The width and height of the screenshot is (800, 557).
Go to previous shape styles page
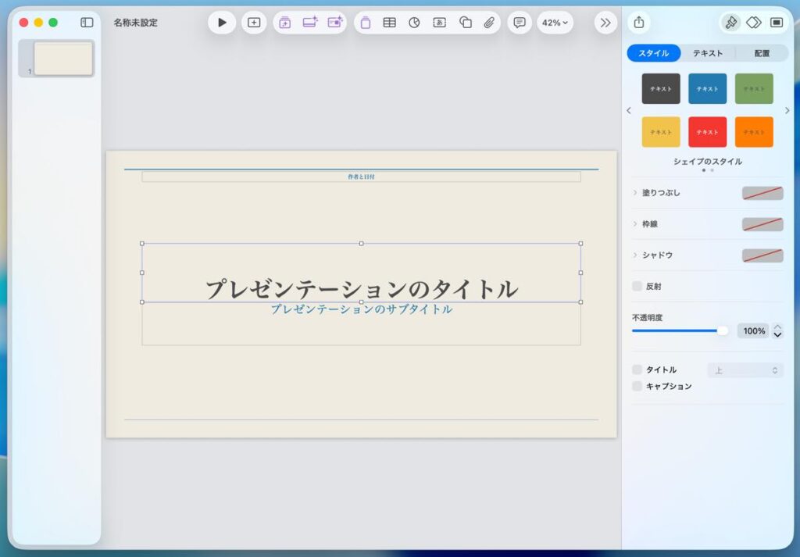(x=629, y=110)
